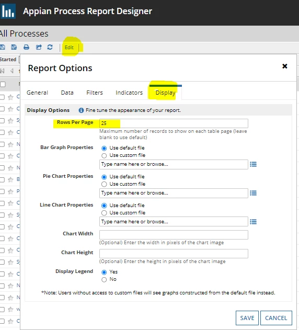The height and width of the screenshot is (330, 299).
Task: Browse for a Line Chart Properties file
Action: point(253,222)
